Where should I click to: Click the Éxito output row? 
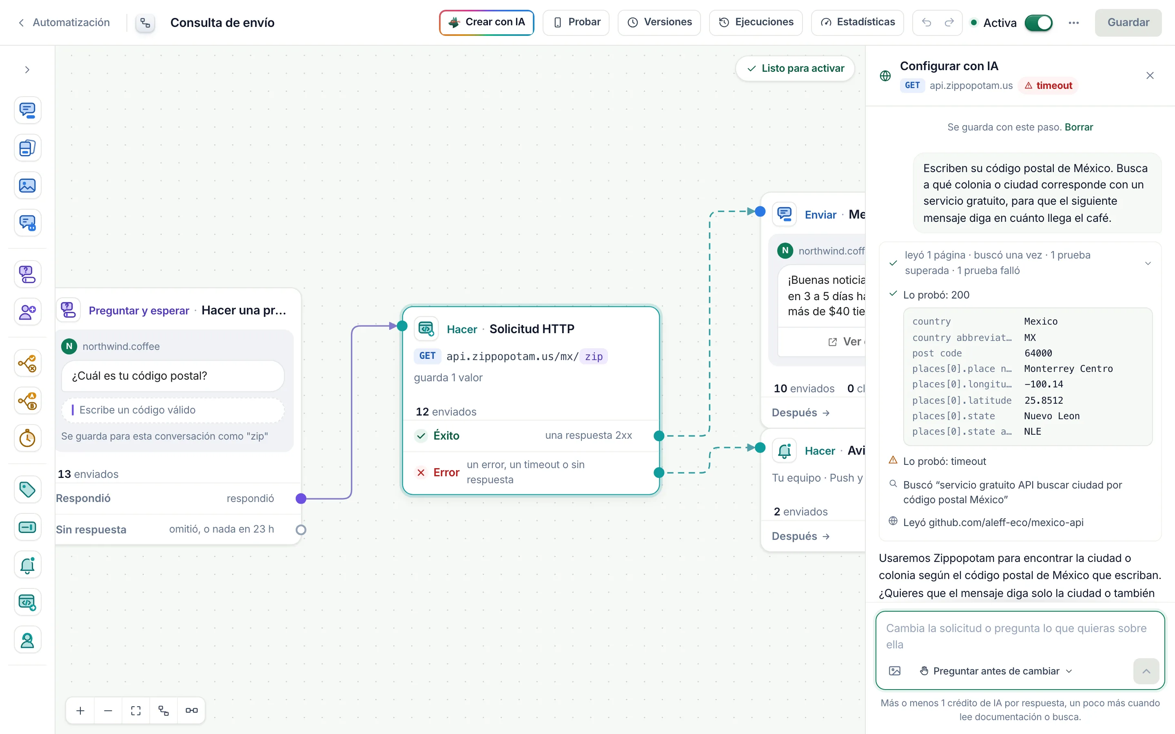pos(531,436)
